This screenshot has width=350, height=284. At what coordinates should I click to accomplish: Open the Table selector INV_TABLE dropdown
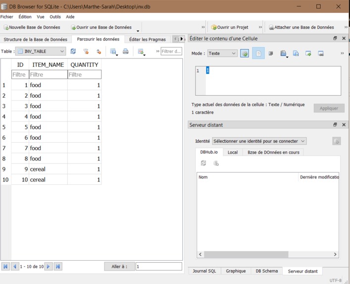41,51
